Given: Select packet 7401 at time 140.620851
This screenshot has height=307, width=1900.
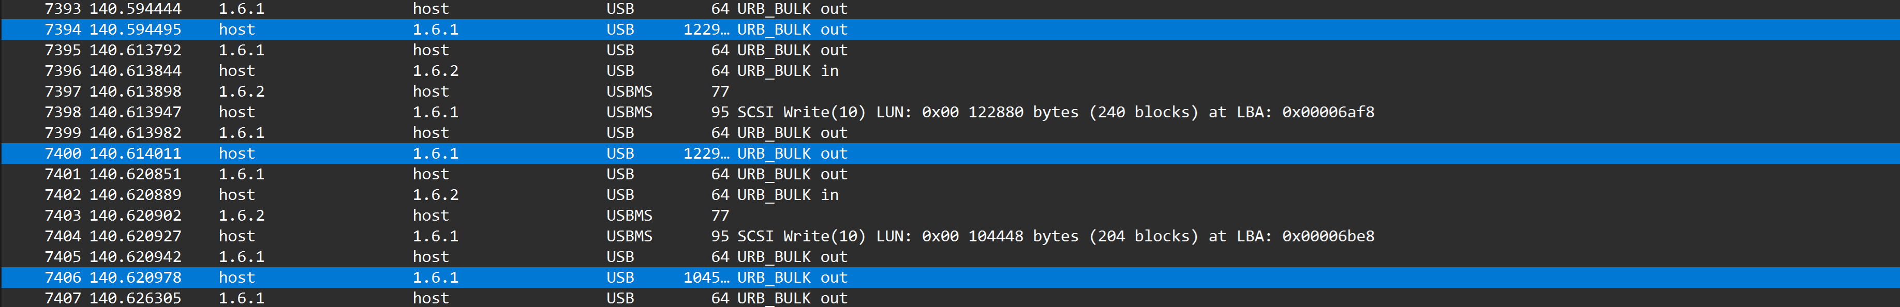Looking at the screenshot, I should [950, 174].
